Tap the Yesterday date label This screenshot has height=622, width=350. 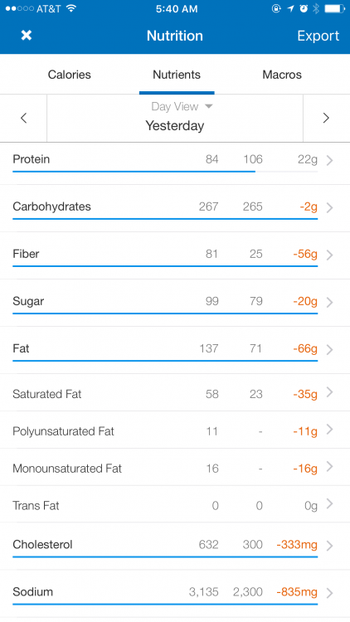pyautogui.click(x=175, y=126)
